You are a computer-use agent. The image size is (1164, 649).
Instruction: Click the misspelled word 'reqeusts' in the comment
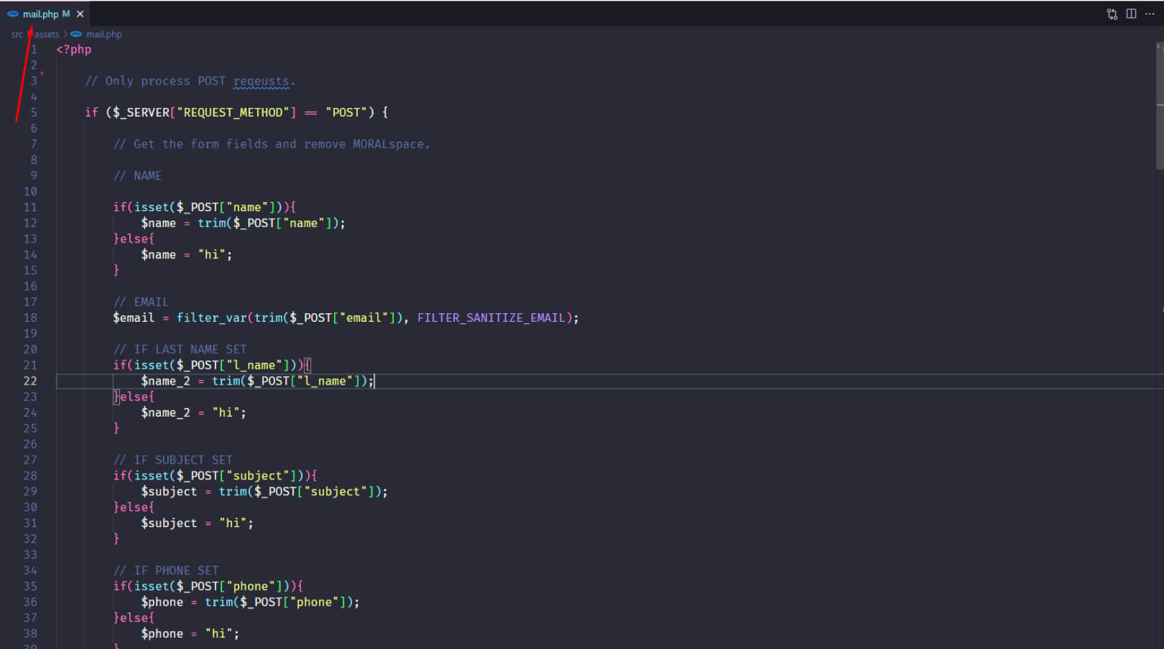261,81
